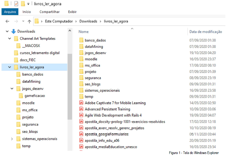Expand the sistemas_operacionais tree node
Image resolution: width=226 pixels, height=157 pixels.
pyautogui.click(x=12, y=139)
